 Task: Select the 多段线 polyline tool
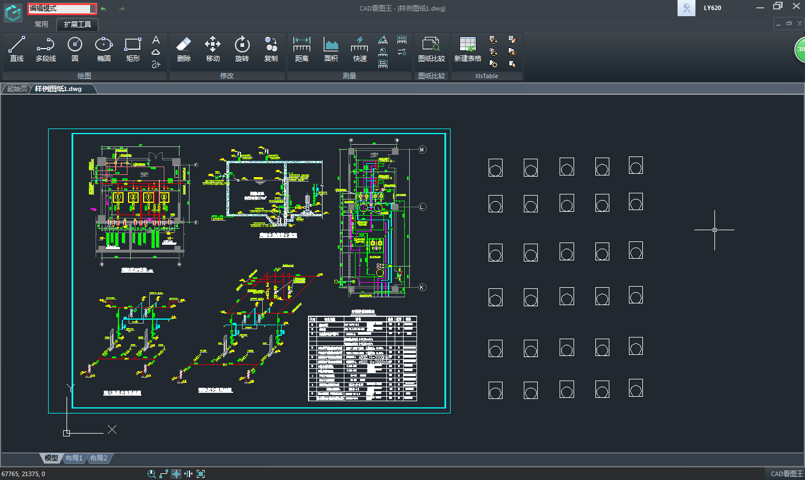click(x=45, y=49)
